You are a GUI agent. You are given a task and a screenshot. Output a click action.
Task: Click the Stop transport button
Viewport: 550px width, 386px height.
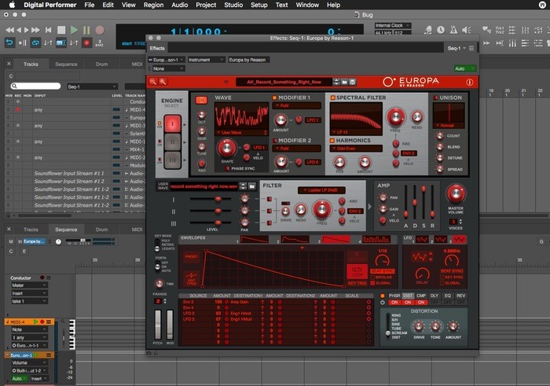61,30
